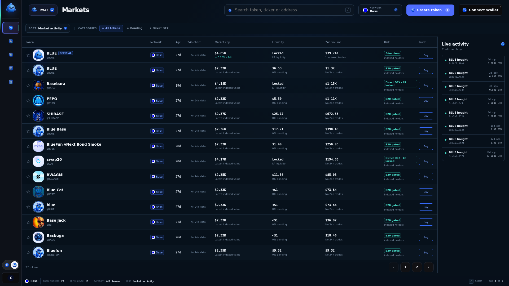The width and height of the screenshot is (509, 286).
Task: Open the X social link in sidebar
Action: coord(11,278)
